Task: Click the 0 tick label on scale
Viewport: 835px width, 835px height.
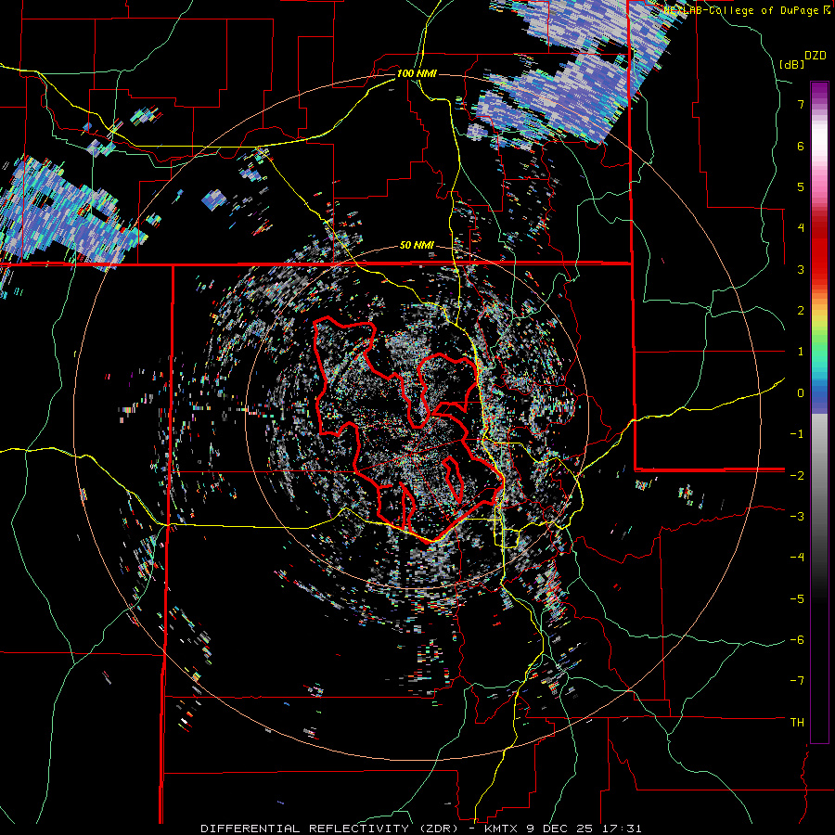Action: click(x=801, y=393)
